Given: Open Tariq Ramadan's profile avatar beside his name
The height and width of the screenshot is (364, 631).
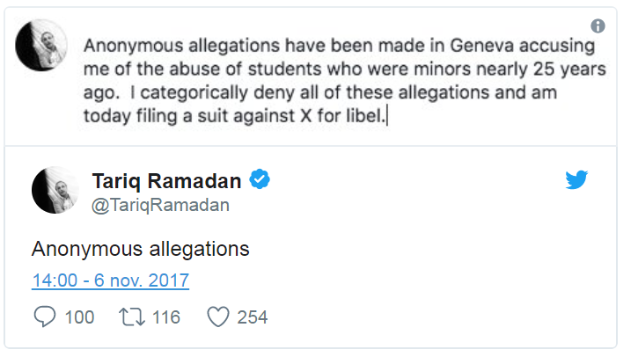Looking at the screenshot, I should click(x=56, y=190).
